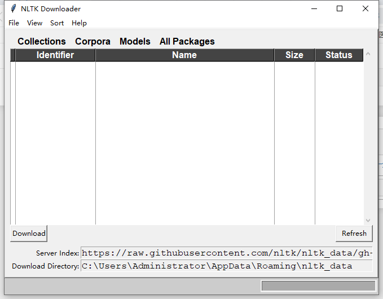The image size is (383, 299).
Task: Sort by the Size column header
Action: click(x=294, y=55)
